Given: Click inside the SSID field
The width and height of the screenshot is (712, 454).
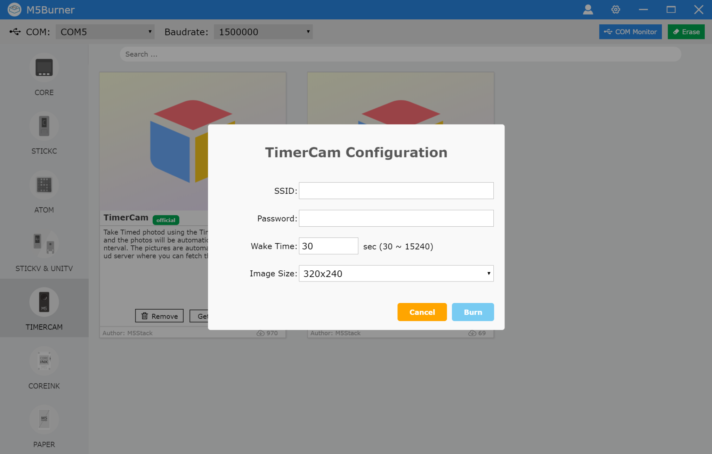Looking at the screenshot, I should [396, 191].
